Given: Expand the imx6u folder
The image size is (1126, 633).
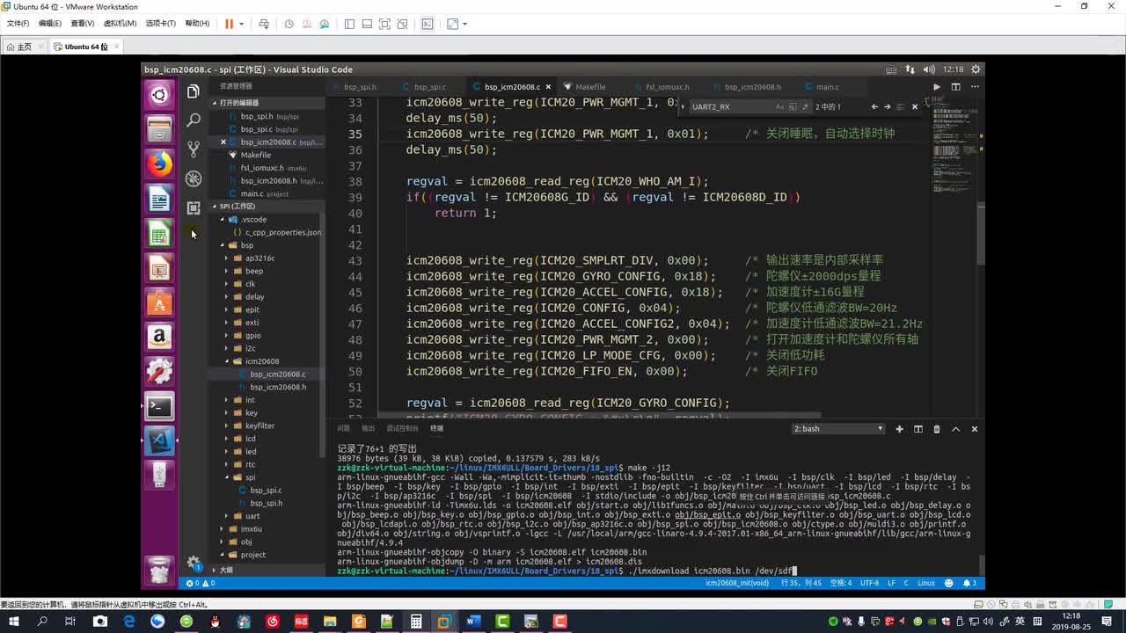Looking at the screenshot, I should 251,529.
